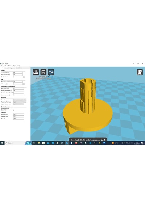Open the Skype icon in the taskbar
The height and width of the screenshot is (208, 145).
53,143
